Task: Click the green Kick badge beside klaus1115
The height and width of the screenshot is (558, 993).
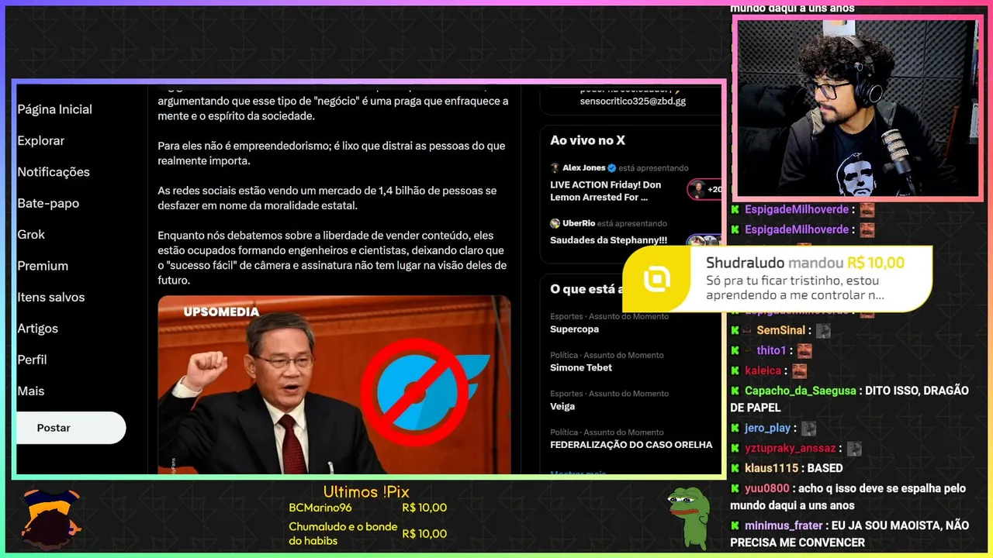Action: tap(735, 468)
